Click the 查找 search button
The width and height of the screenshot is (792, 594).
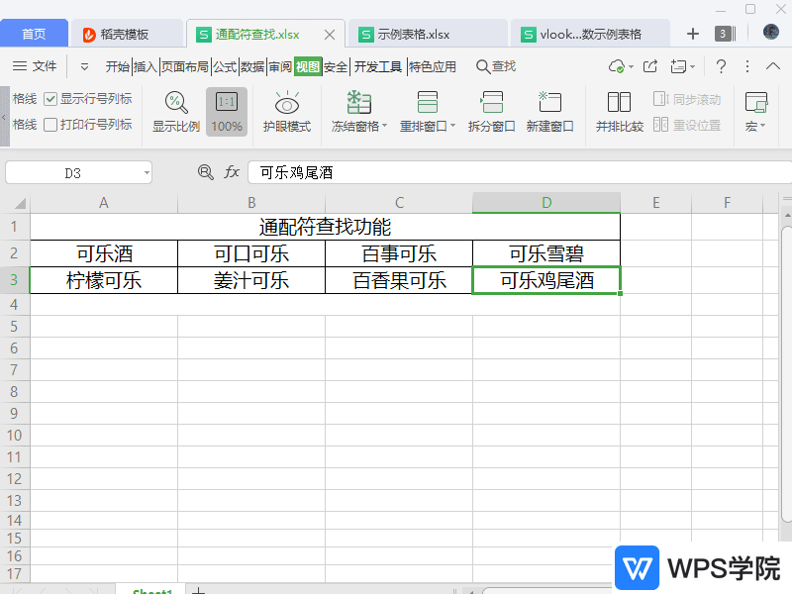pyautogui.click(x=496, y=66)
